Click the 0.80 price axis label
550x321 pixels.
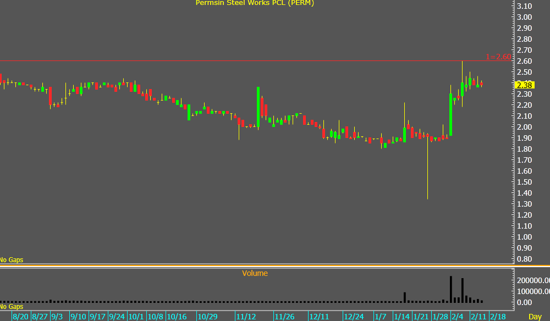[524, 259]
